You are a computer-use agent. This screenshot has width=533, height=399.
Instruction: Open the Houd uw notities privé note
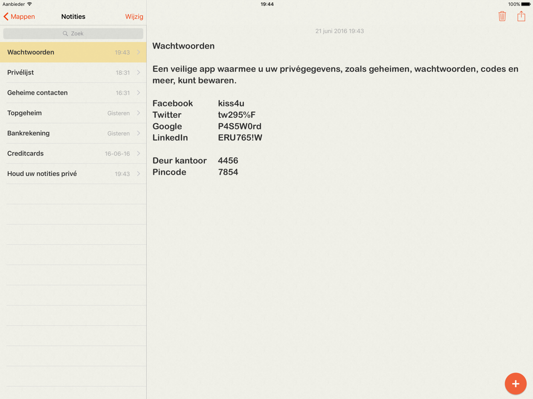coord(73,173)
